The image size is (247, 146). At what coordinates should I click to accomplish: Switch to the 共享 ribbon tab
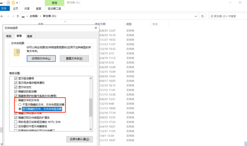pyautogui.click(x=27, y=8)
